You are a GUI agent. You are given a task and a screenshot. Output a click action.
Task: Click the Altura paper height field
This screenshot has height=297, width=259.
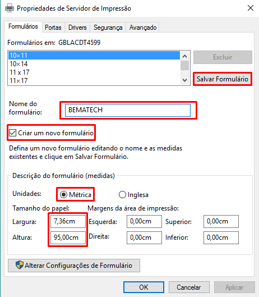tap(68, 237)
